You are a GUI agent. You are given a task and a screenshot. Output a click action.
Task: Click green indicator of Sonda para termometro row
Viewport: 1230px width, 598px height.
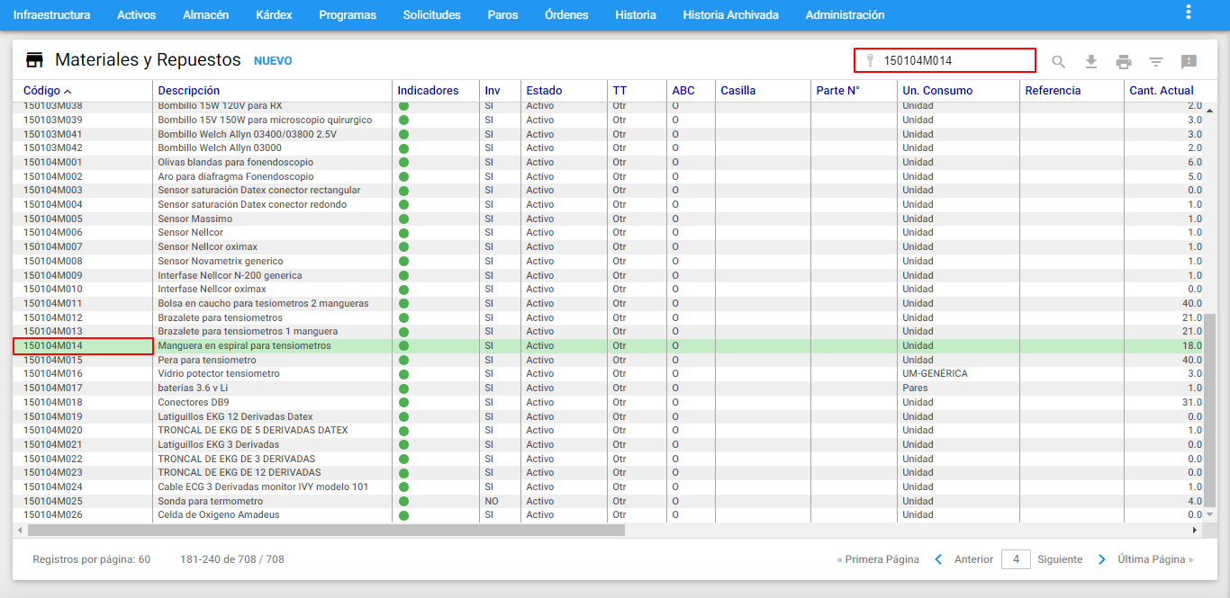click(x=403, y=501)
